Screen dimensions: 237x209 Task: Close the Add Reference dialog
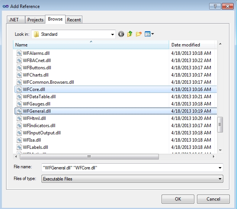(227, 6)
